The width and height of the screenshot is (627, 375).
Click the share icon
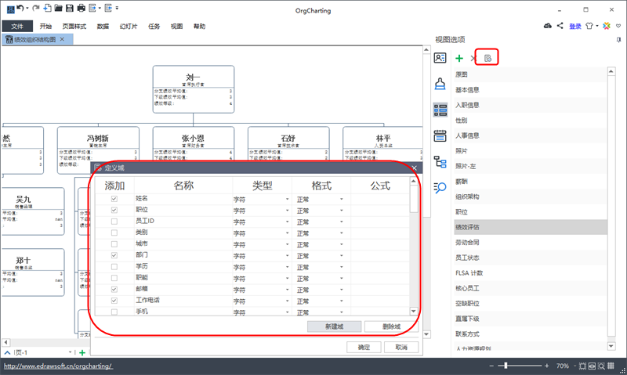pos(560,26)
